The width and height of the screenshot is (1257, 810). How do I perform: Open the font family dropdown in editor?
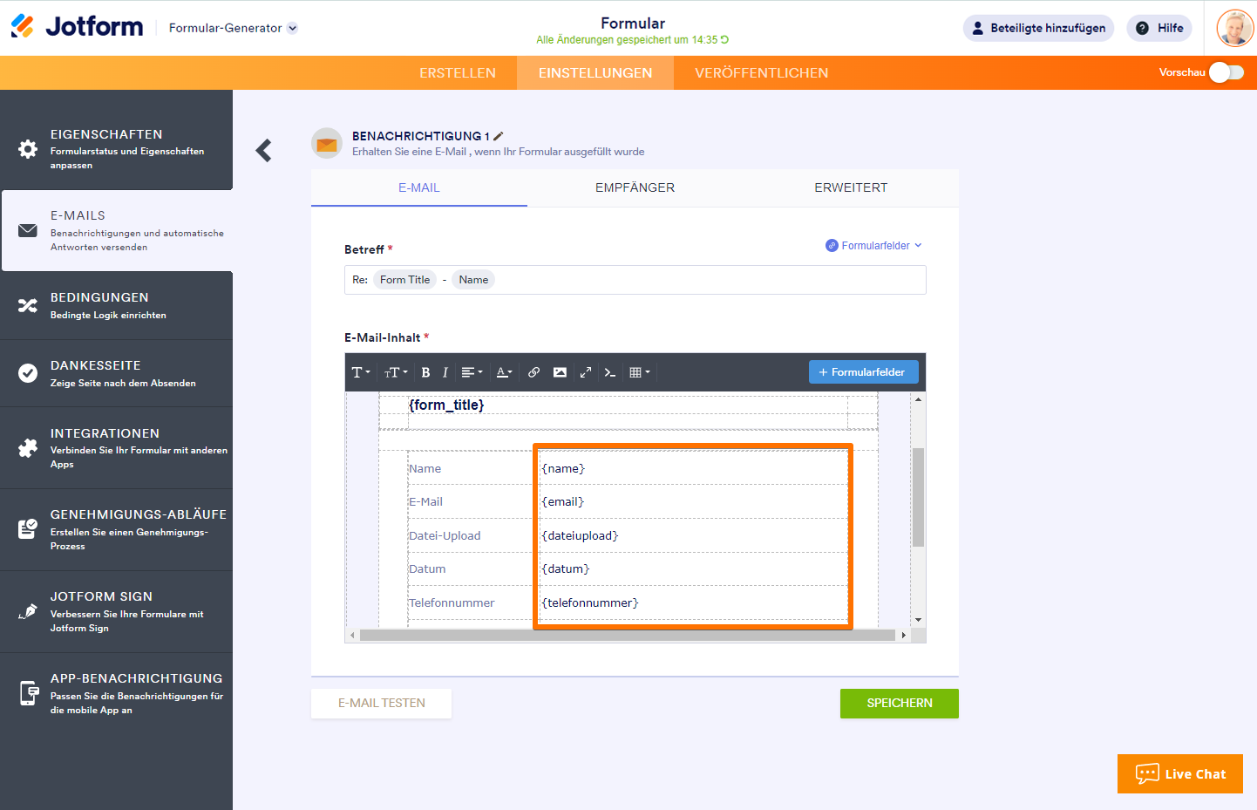click(x=361, y=372)
